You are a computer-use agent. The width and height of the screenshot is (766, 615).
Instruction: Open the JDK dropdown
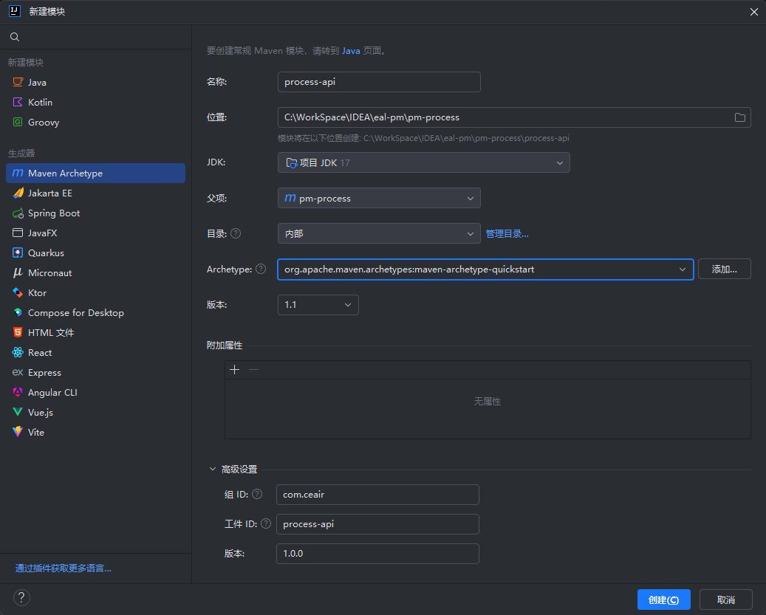click(x=423, y=162)
